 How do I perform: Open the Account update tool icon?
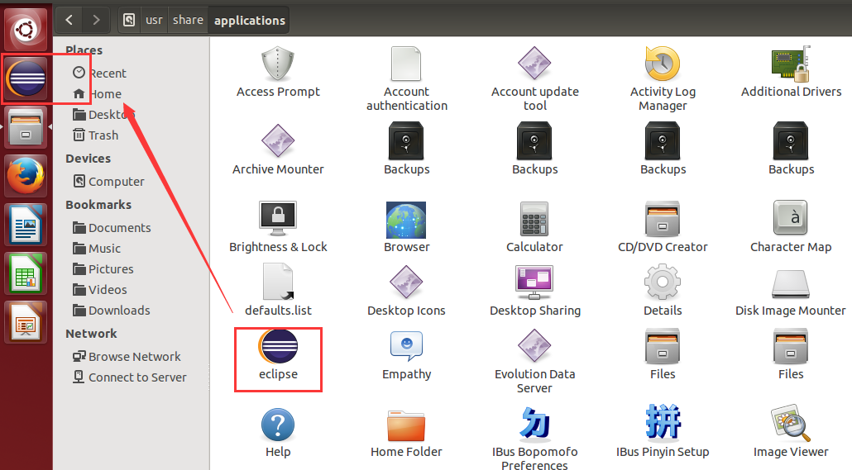[x=534, y=64]
